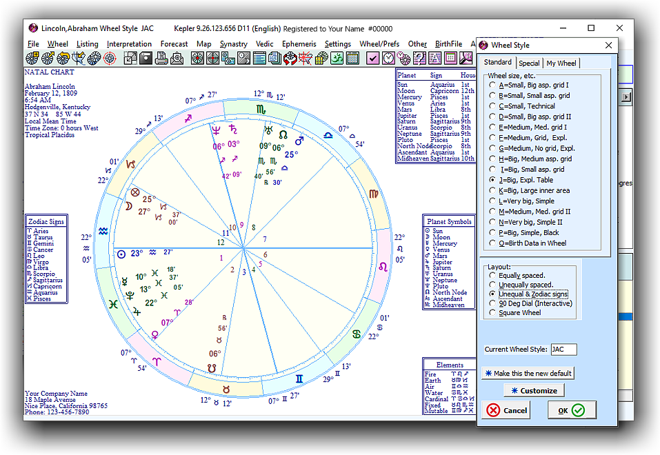This screenshot has width=660, height=455.
Task: Click the calendar grid toolbar icon
Action: click(x=352, y=58)
